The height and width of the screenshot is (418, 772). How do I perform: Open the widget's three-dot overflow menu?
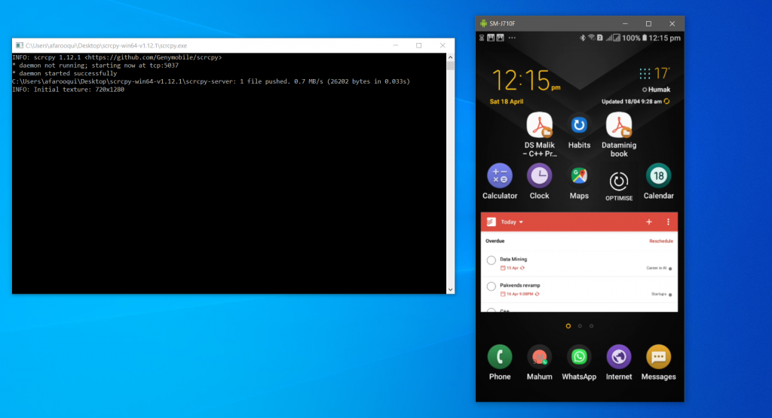pos(668,221)
